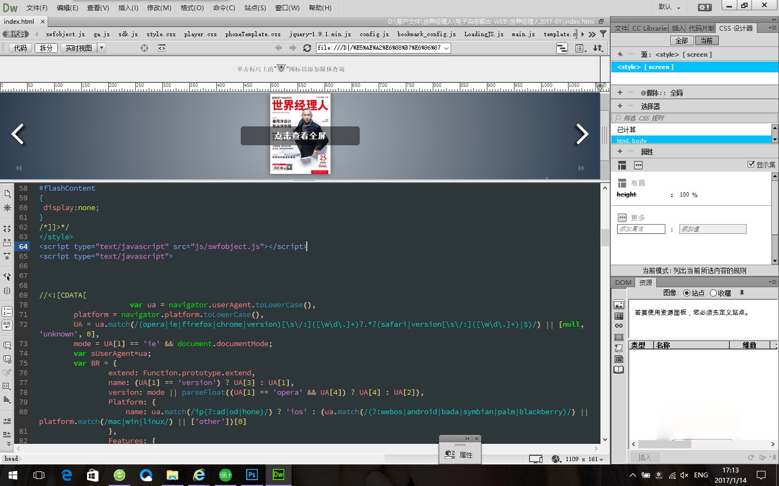The image size is (779, 486).
Task: Add a property with plus next to 属性
Action: click(x=620, y=151)
